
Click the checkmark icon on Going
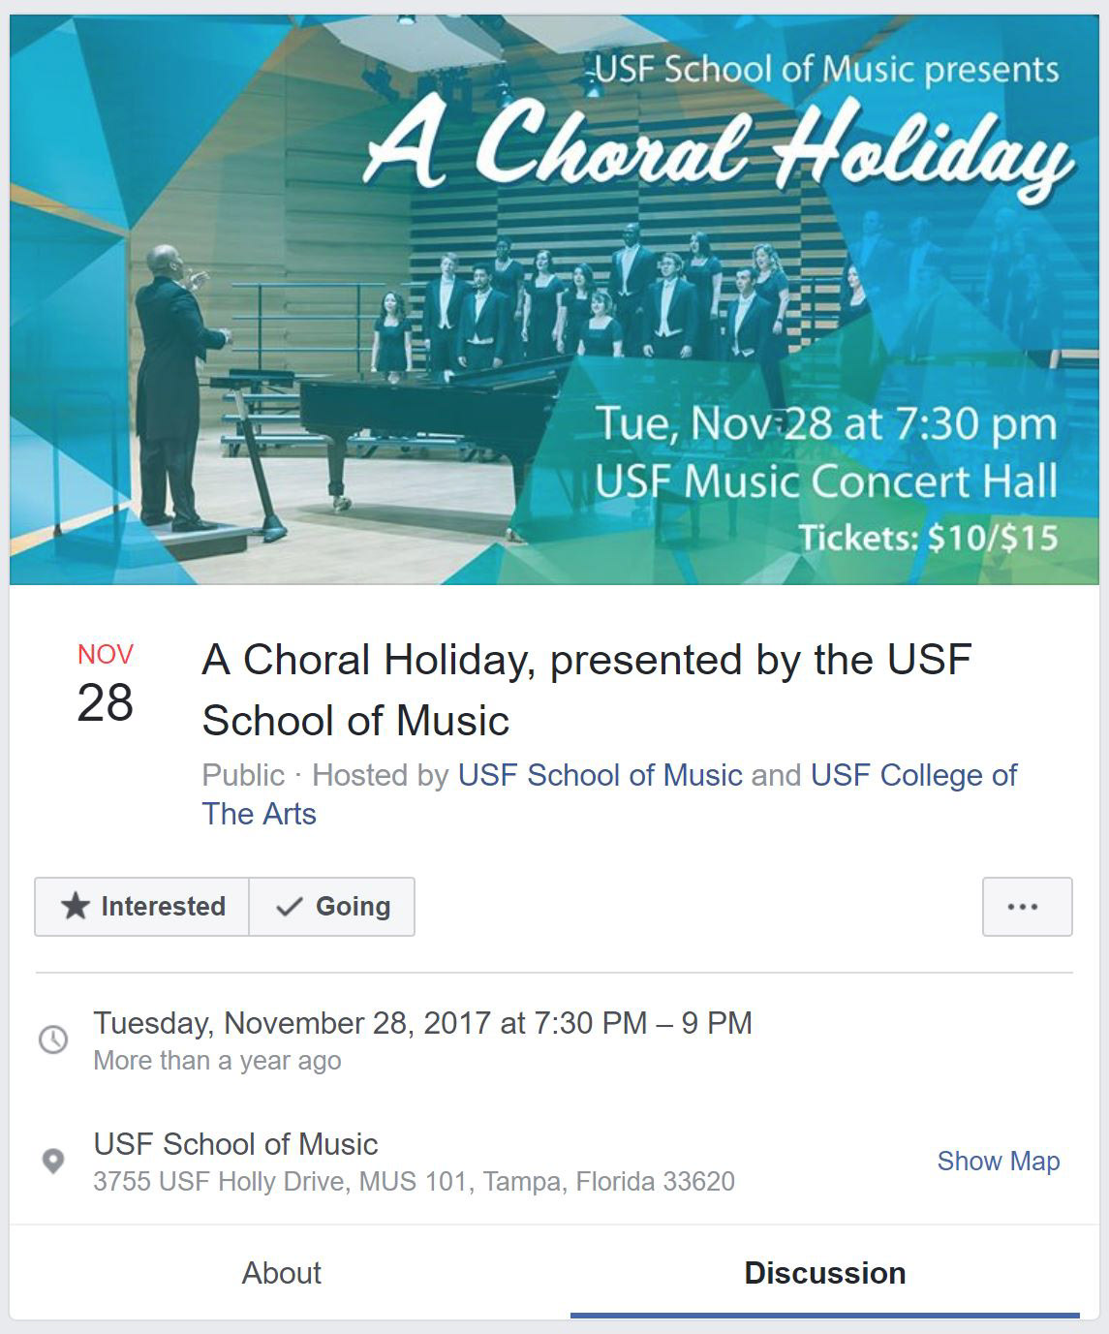click(x=289, y=907)
